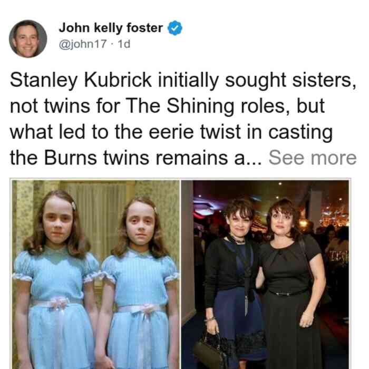Viewport: 369px width, 369px height.
Task: Select the Burns twins text in the post
Action: click(x=96, y=158)
